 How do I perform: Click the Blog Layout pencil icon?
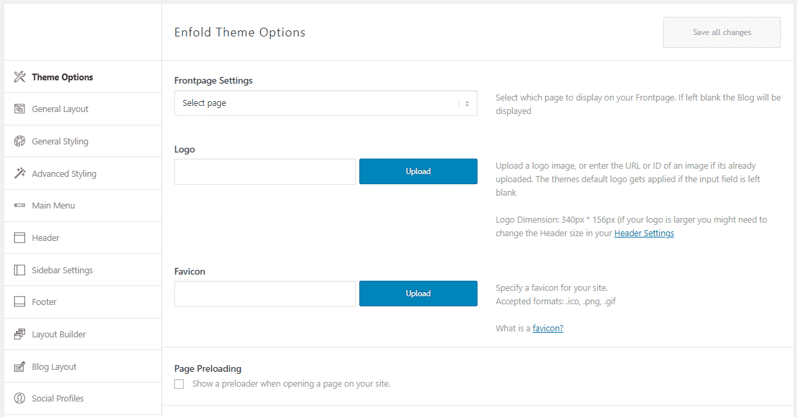(x=20, y=366)
